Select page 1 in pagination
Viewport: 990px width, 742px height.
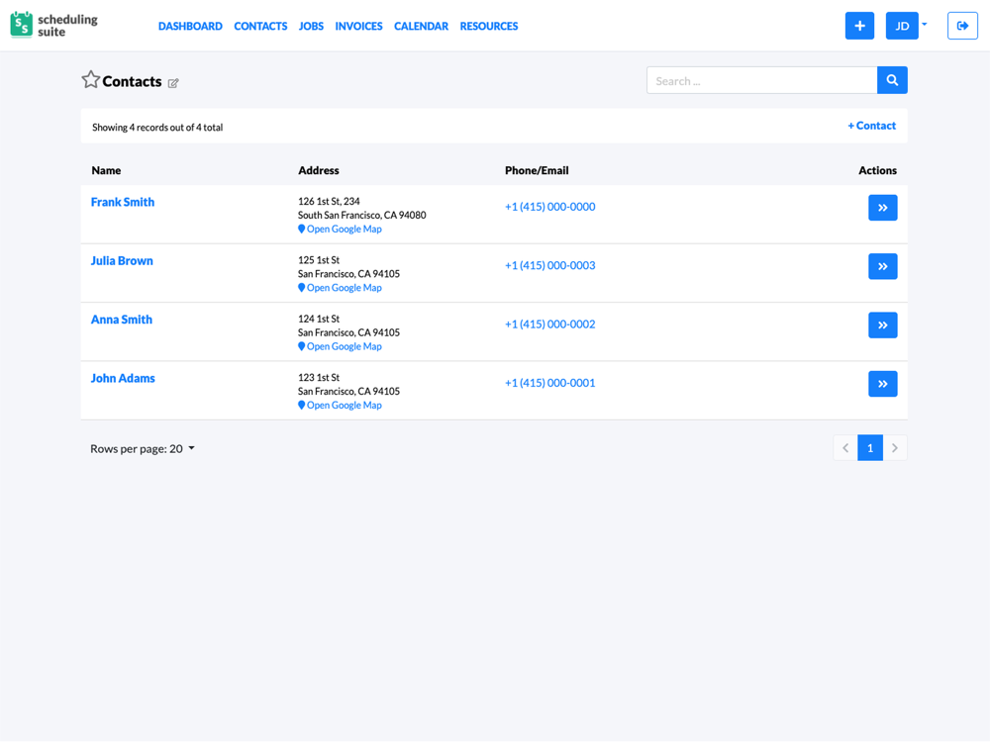[x=870, y=448]
